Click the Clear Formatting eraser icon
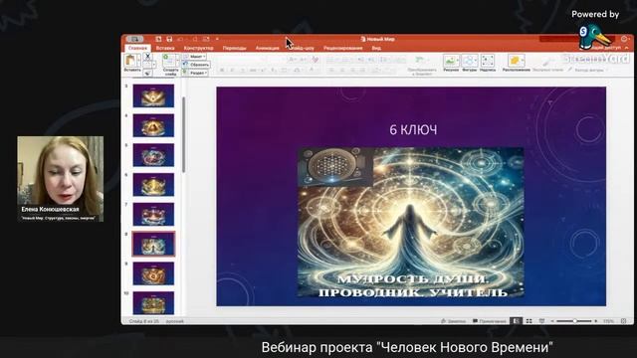Viewport: 637px width, 358px height. pos(315,60)
